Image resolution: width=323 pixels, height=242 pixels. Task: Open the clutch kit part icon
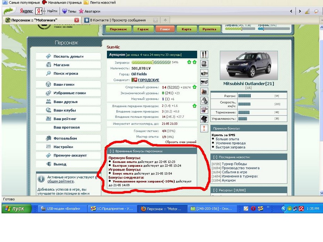204,101
